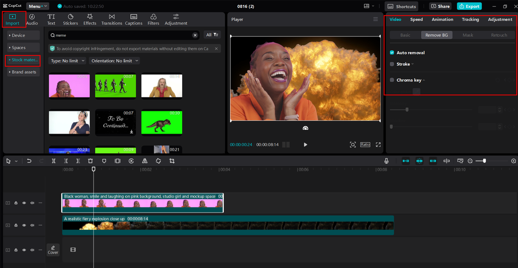Screen dimensions: 518x268
Task: Switch to the Speed tab
Action: 416,19
